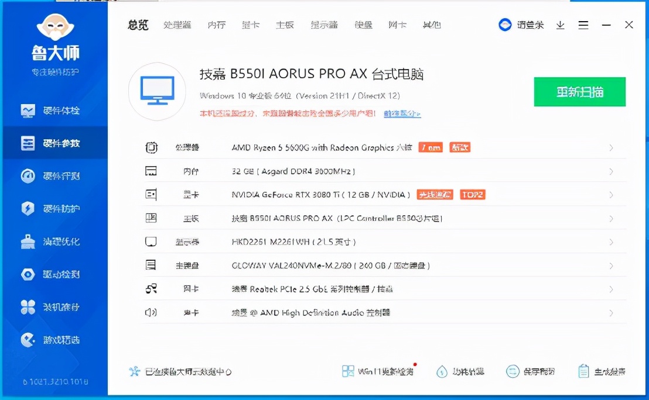Switch to the 内存 tab

click(217, 25)
